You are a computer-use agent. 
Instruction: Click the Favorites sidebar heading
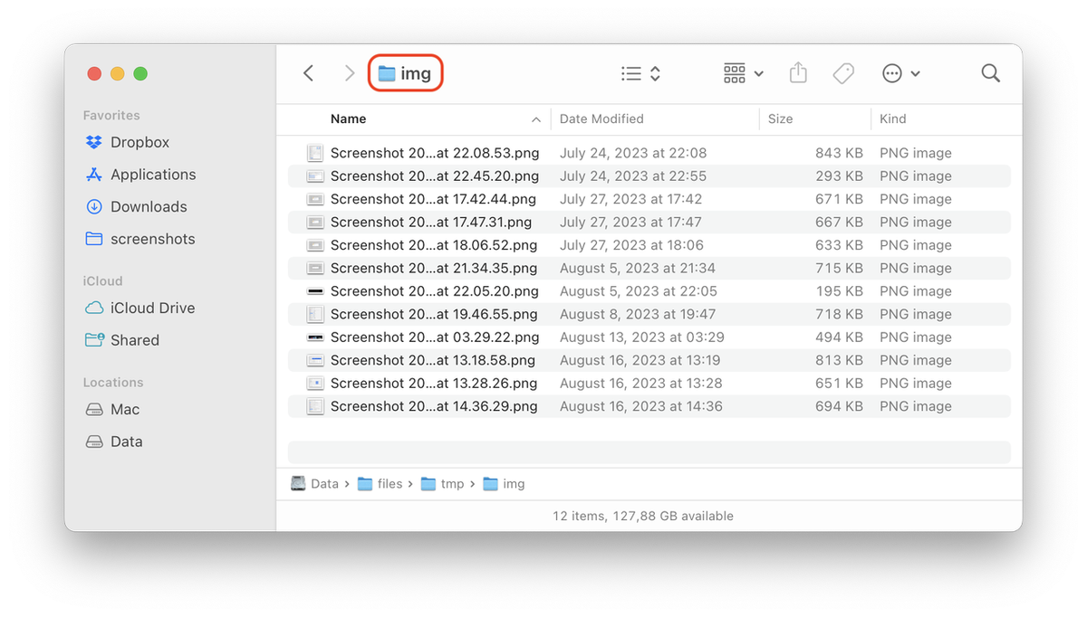[111, 115]
